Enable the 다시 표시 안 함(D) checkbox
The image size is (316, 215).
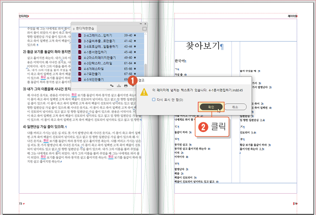(154, 100)
